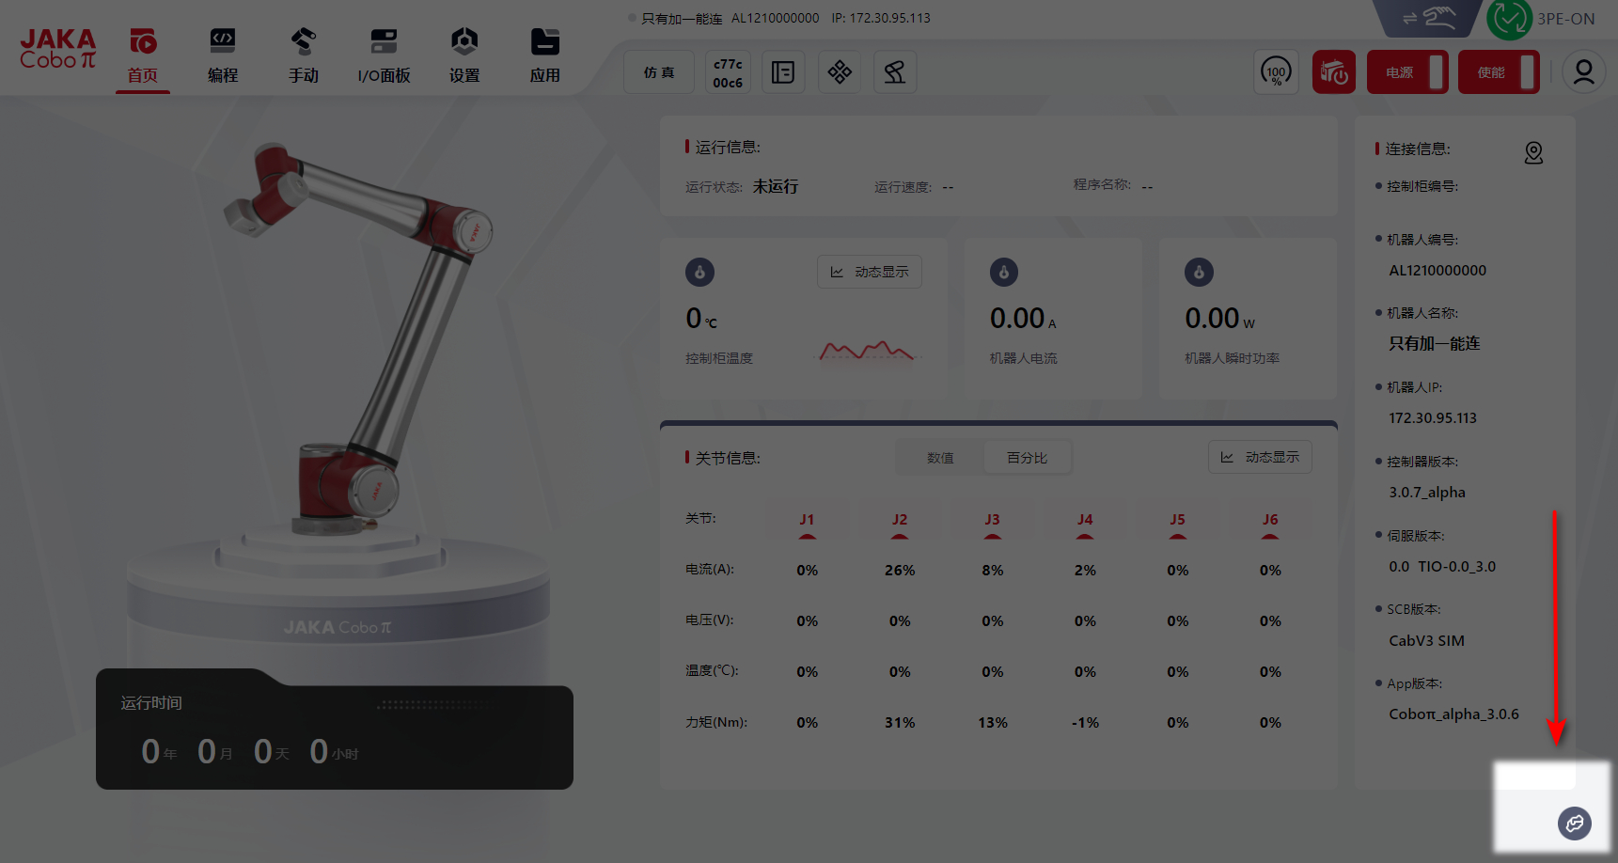
Task: Click the c77c 00c6 checksum button
Action: pos(728,72)
